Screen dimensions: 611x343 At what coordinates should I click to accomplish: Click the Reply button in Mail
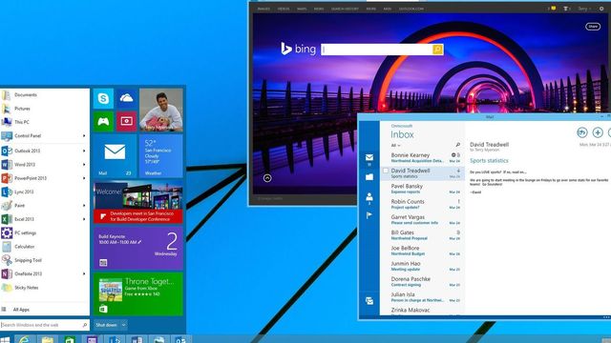[581, 132]
